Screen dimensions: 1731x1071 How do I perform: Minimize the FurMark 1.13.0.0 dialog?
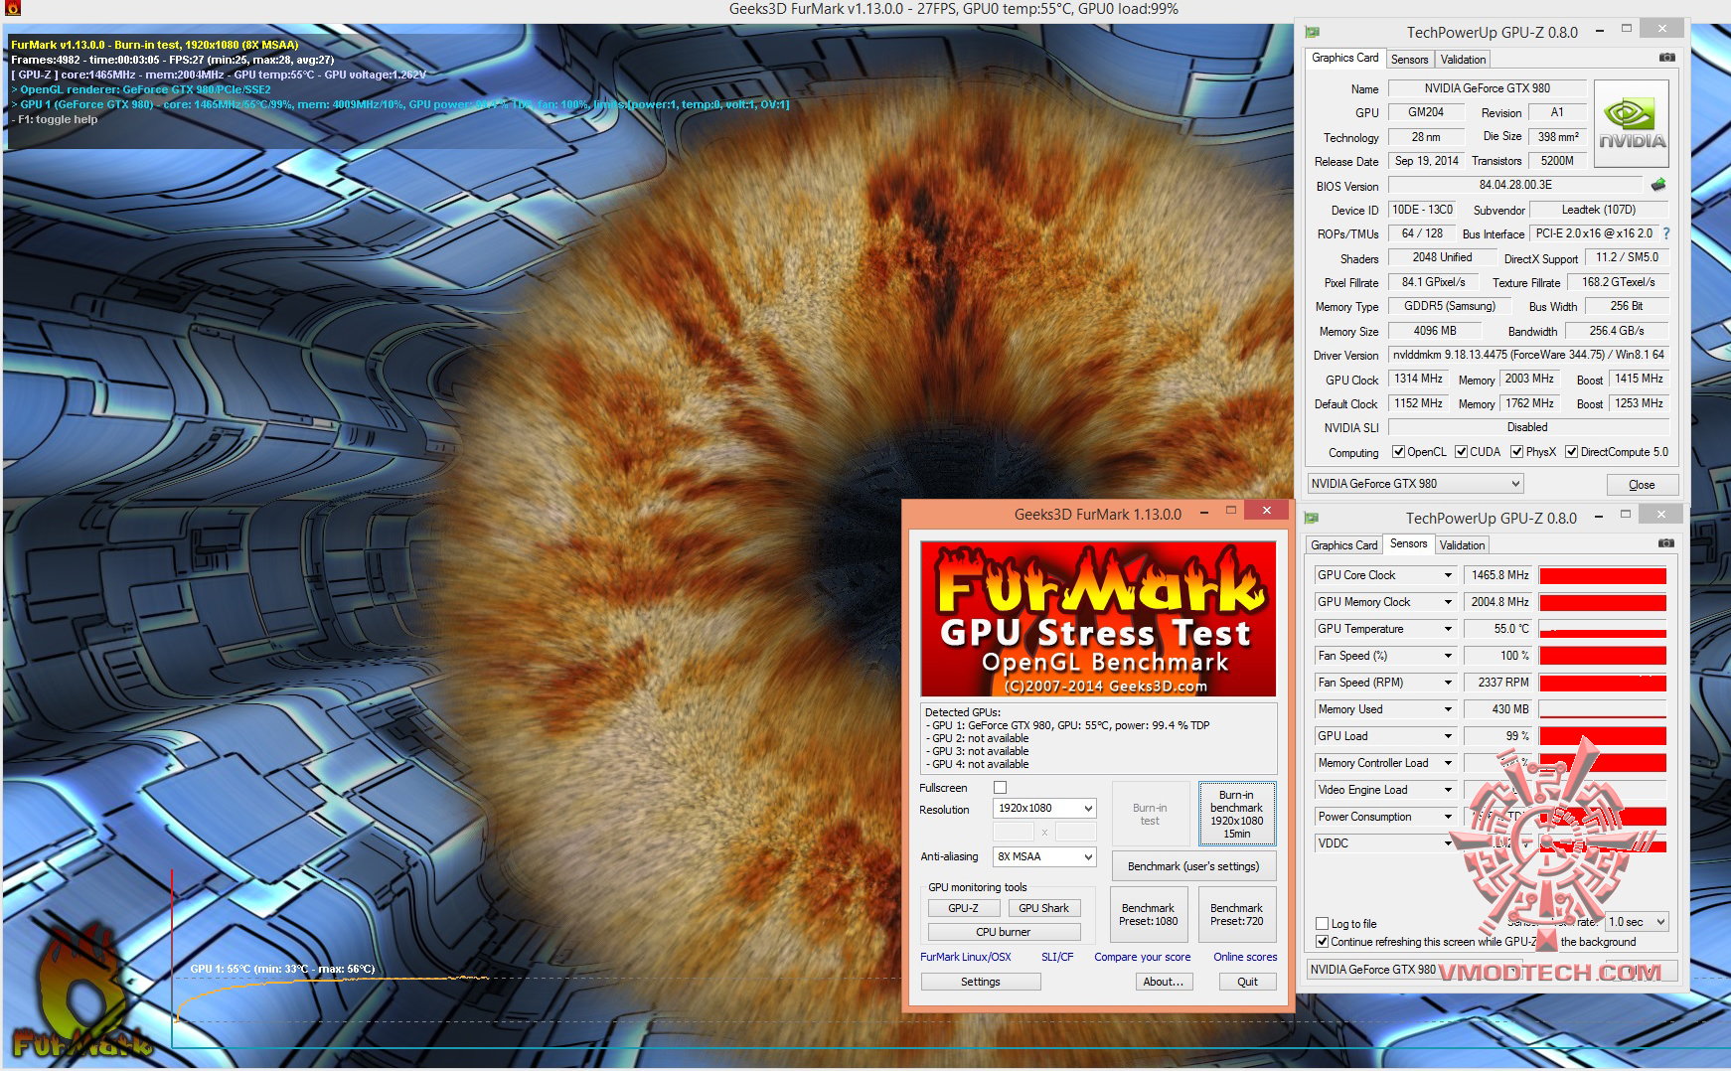coord(1204,513)
